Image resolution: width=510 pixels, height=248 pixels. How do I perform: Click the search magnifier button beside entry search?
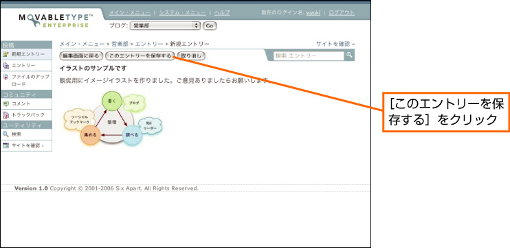click(349, 55)
